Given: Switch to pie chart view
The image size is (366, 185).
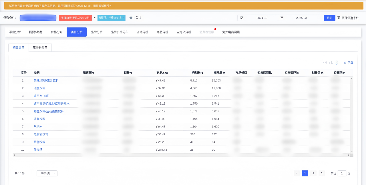Looking at the screenshot, I should [325, 63].
